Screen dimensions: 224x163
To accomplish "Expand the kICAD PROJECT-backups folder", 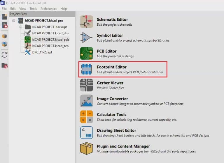I will click(21, 27).
